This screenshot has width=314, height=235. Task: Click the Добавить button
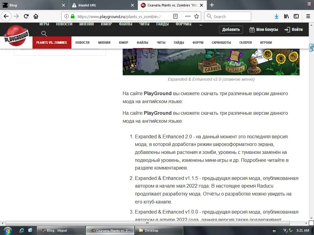pos(231,30)
